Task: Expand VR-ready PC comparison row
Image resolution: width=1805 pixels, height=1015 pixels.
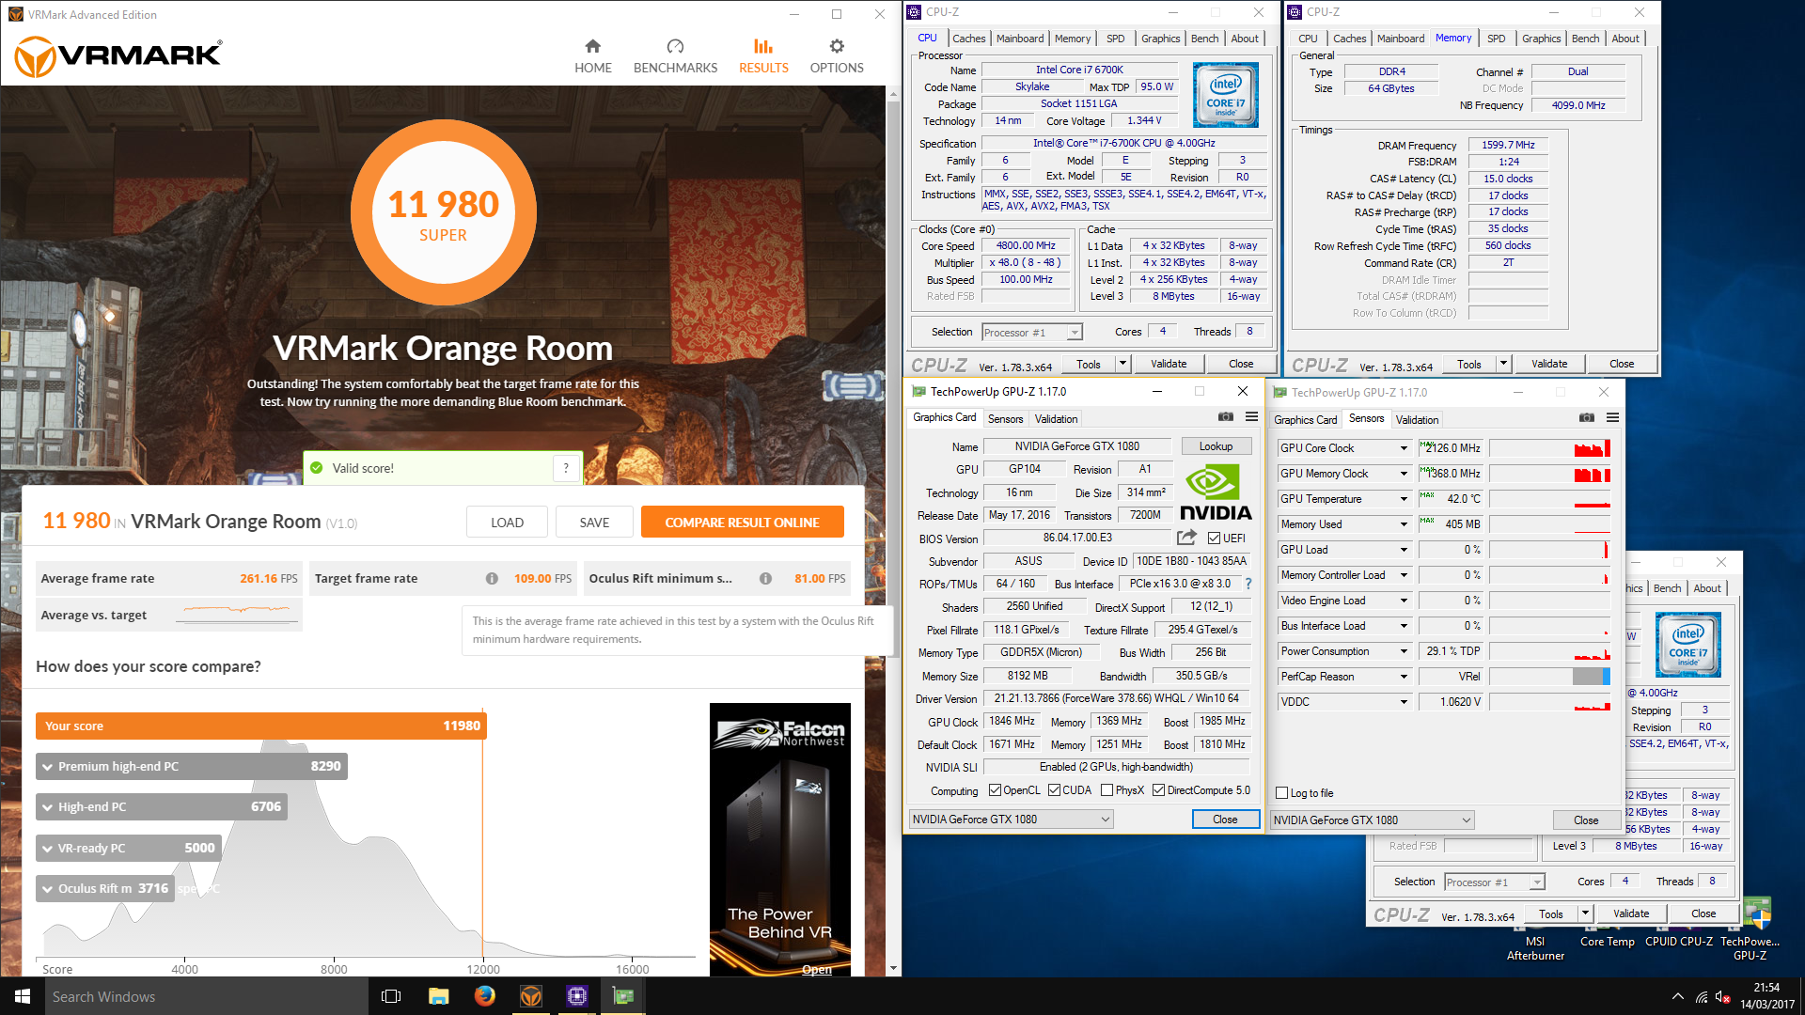Action: pyautogui.click(x=47, y=848)
